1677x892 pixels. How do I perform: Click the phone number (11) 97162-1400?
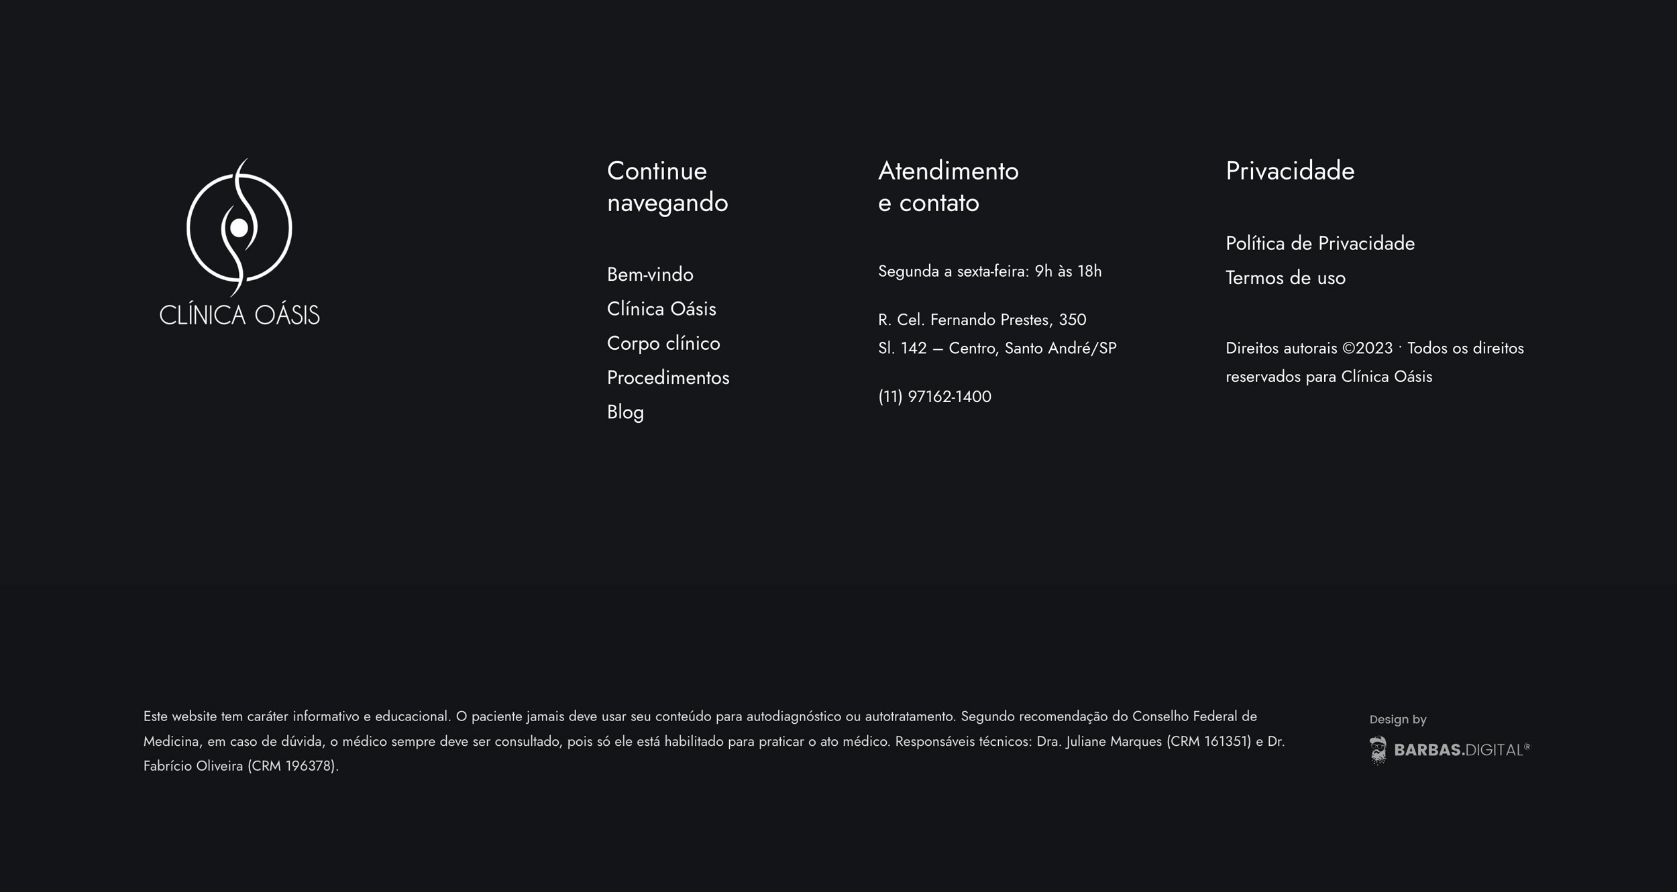coord(934,397)
